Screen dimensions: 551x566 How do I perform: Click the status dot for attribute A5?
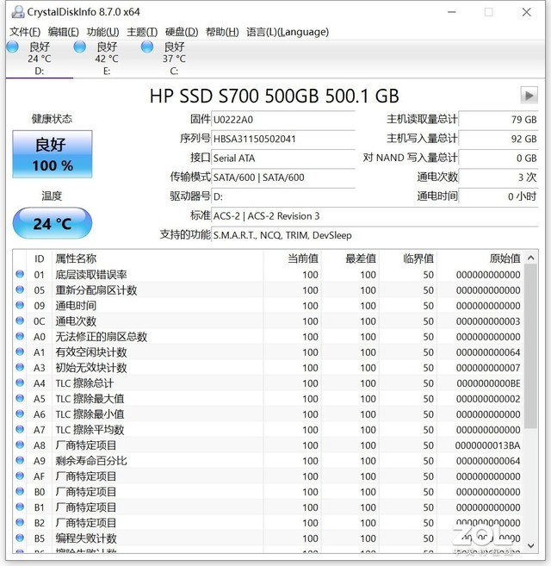pos(20,399)
